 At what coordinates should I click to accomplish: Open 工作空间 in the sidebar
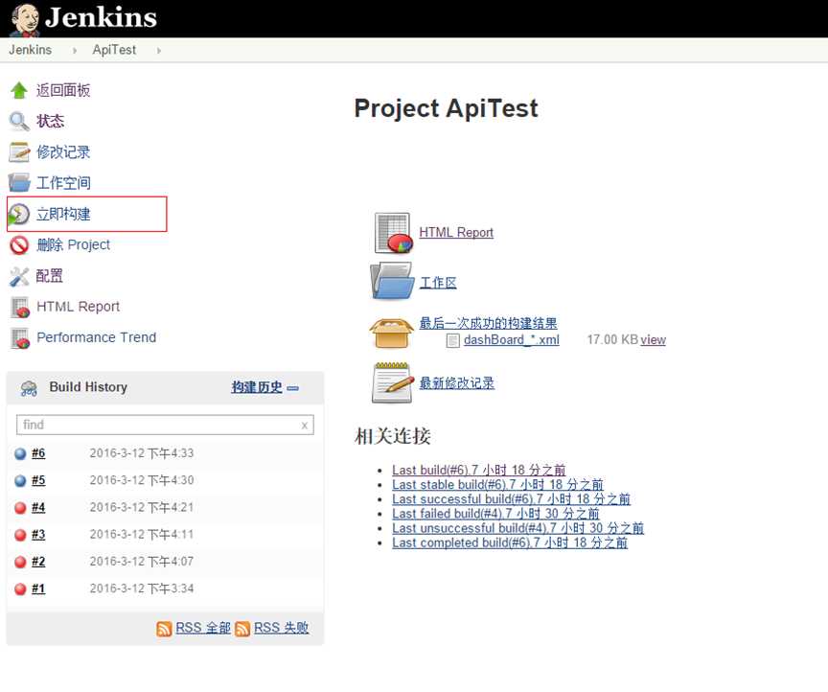63,183
